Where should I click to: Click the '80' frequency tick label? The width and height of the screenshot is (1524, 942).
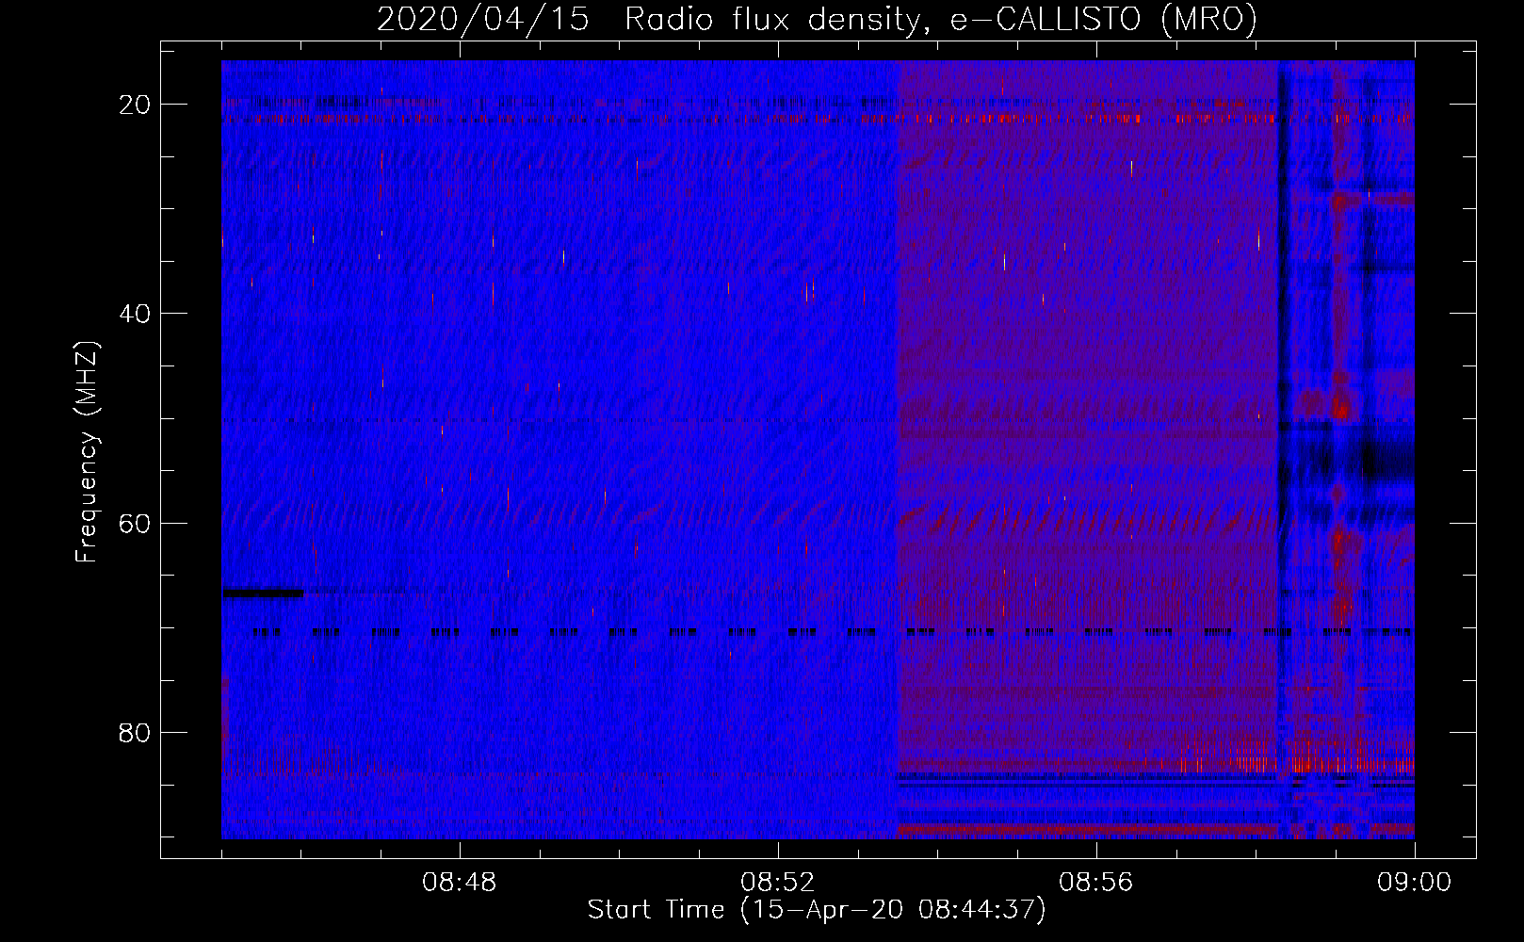click(136, 732)
